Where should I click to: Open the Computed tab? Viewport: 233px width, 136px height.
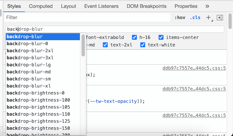coord(41,6)
